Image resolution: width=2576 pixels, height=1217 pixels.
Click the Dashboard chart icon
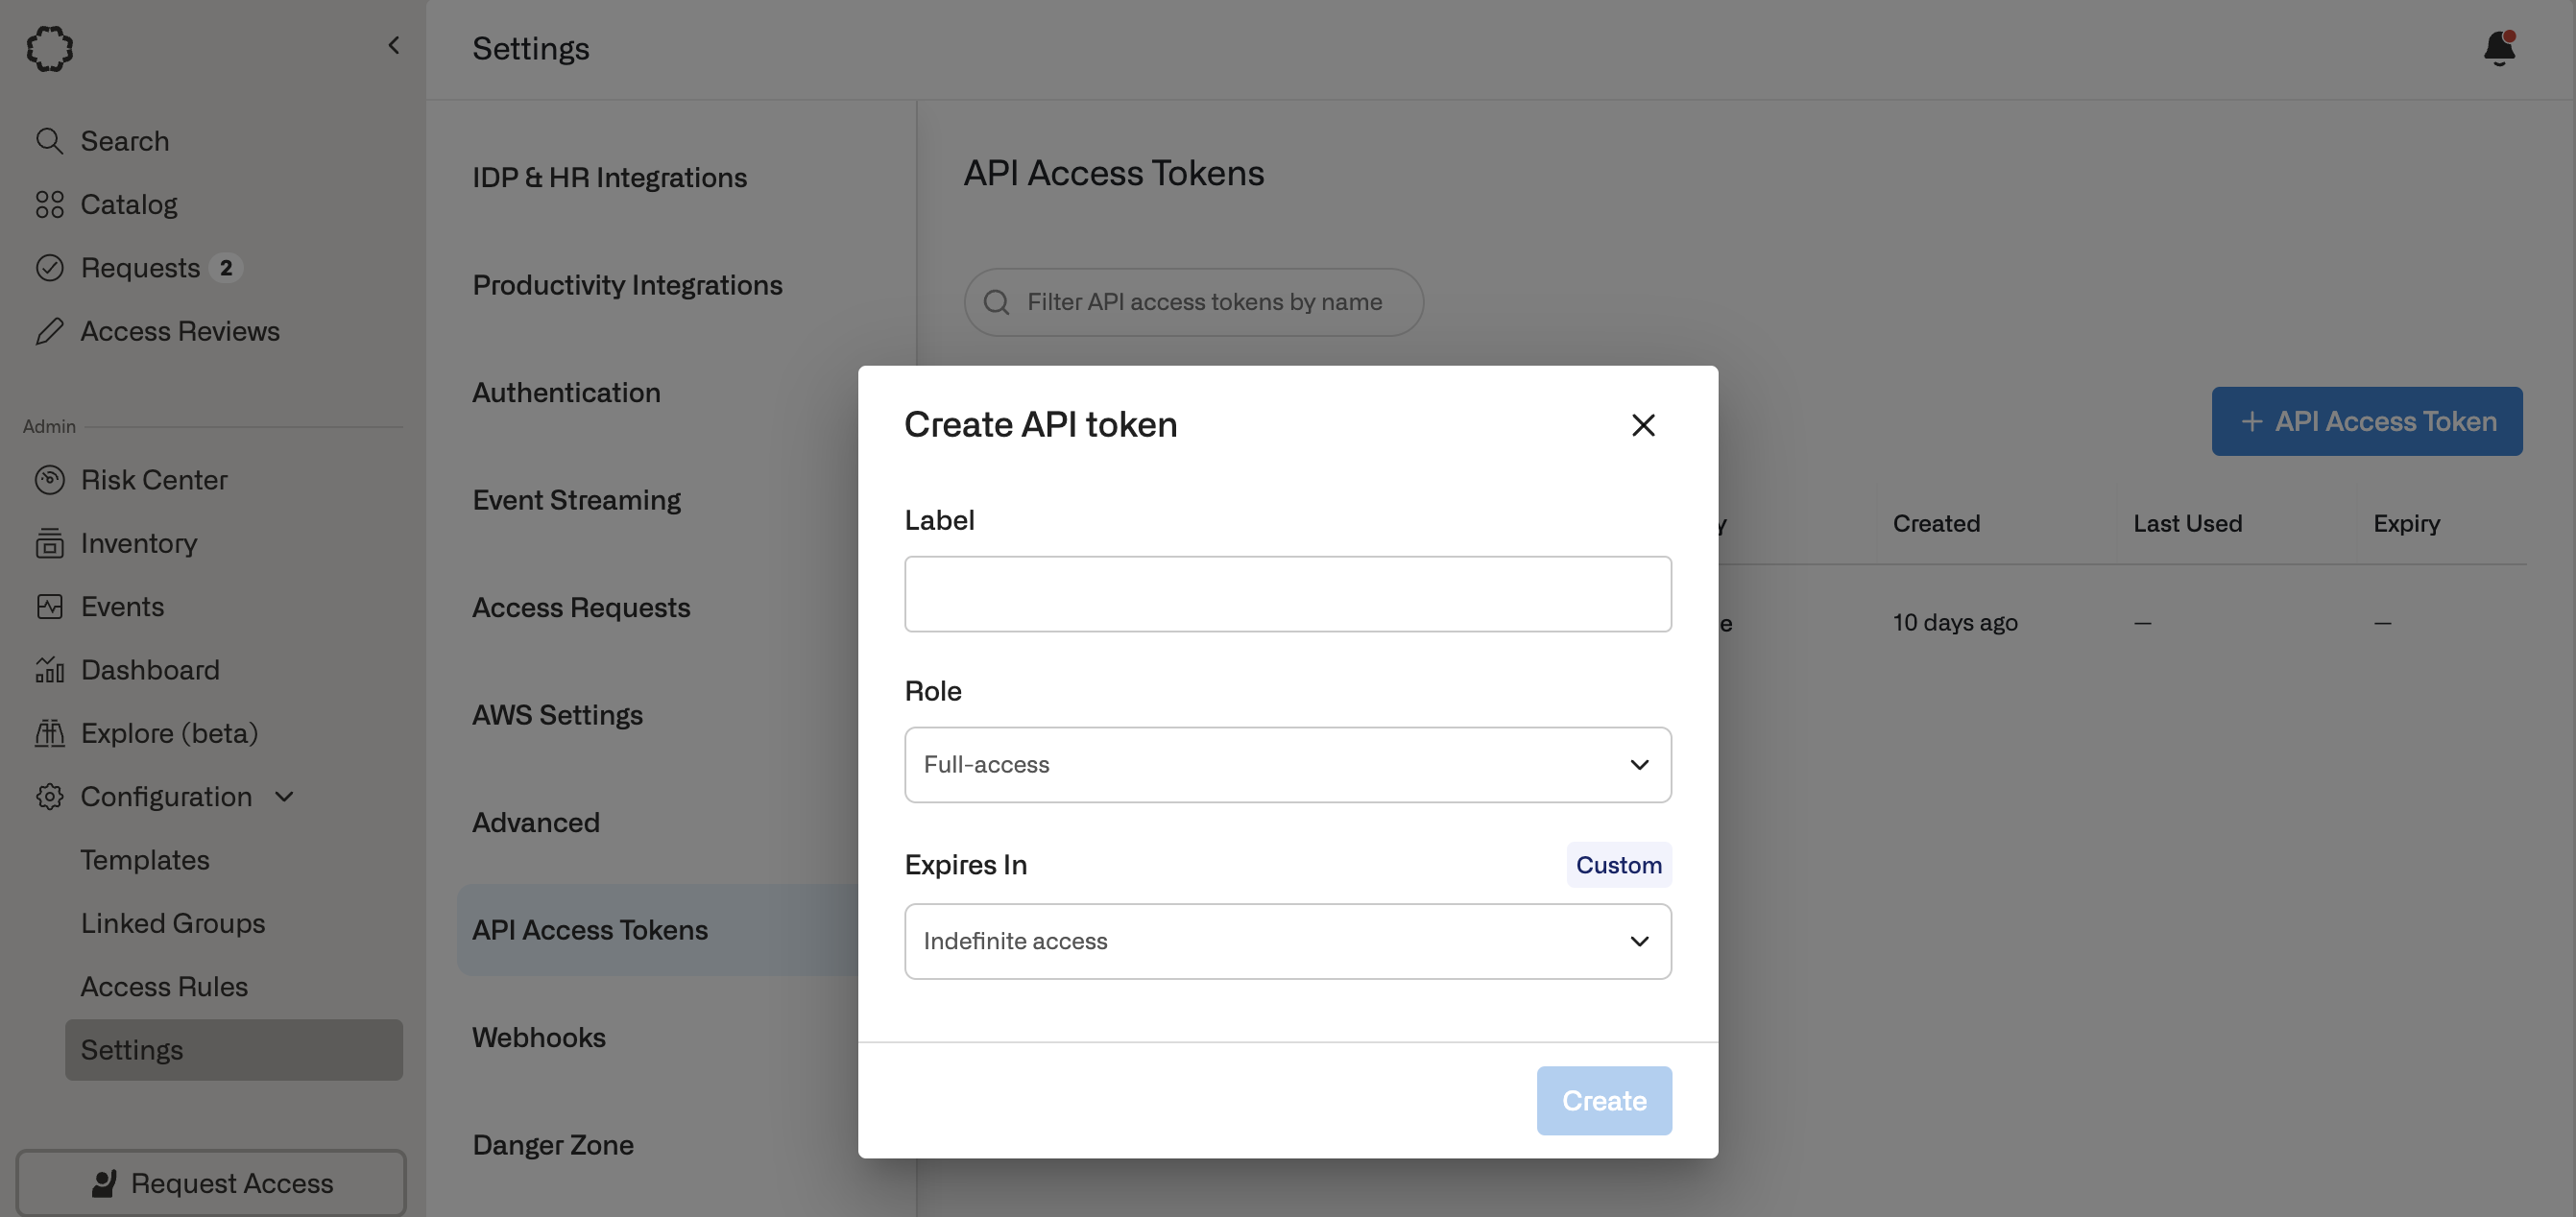click(x=49, y=670)
